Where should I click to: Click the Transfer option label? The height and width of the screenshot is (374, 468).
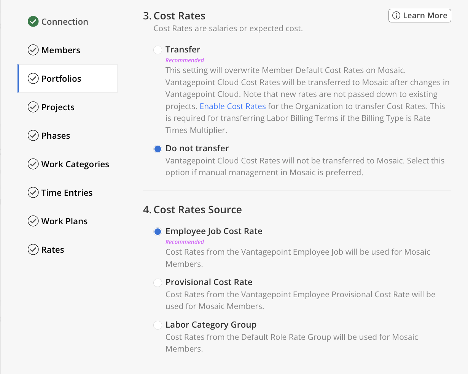point(183,49)
